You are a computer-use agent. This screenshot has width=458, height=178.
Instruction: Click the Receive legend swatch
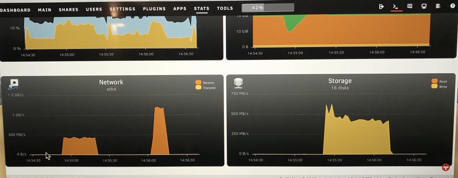tap(198, 82)
